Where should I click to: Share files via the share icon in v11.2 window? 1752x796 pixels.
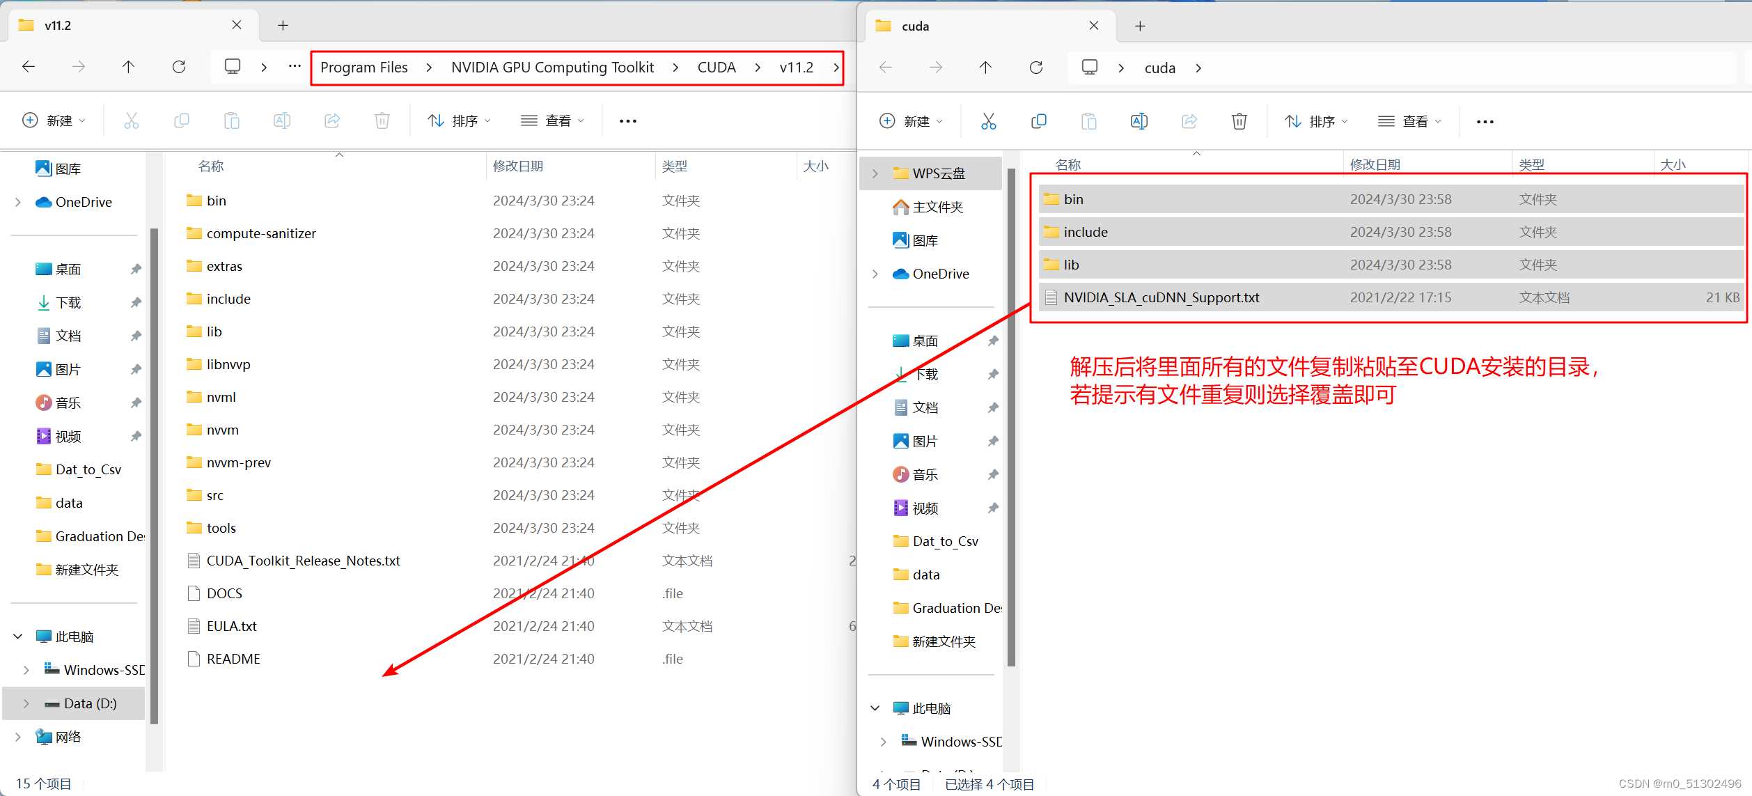[x=332, y=120]
